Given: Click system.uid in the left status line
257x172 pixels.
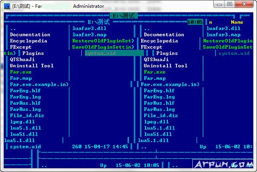Looking at the screenshot, I should (25, 147).
